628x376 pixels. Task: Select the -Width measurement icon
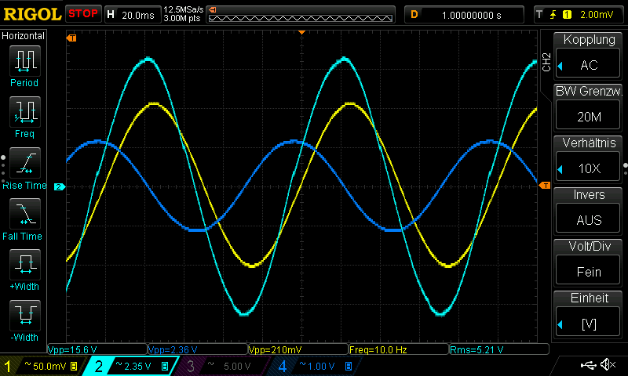[x=25, y=315]
